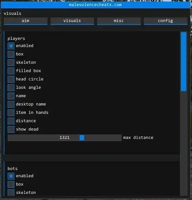Enable the desktop name checkbox
Viewport: 192px width, 200px height.
pyautogui.click(x=11, y=104)
